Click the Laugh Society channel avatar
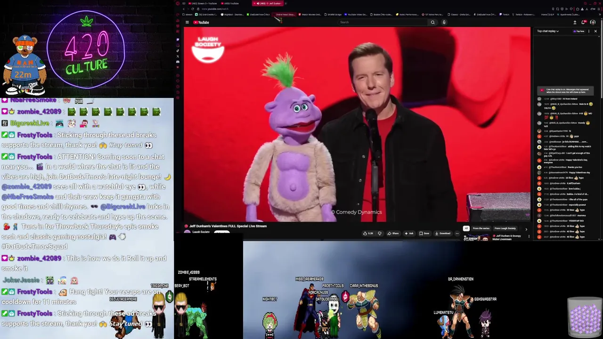 tap(187, 232)
